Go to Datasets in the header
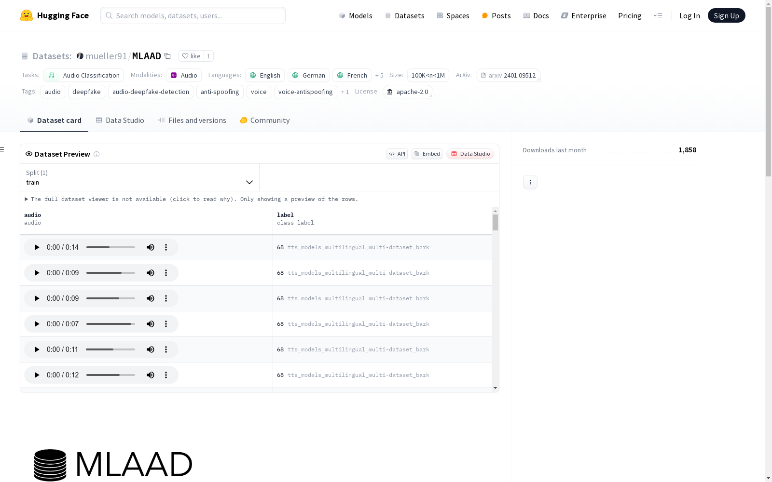 click(404, 15)
